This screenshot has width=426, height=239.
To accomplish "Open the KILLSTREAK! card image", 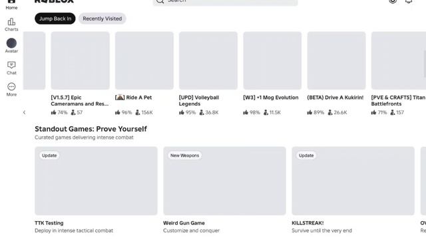I will point(353,181).
